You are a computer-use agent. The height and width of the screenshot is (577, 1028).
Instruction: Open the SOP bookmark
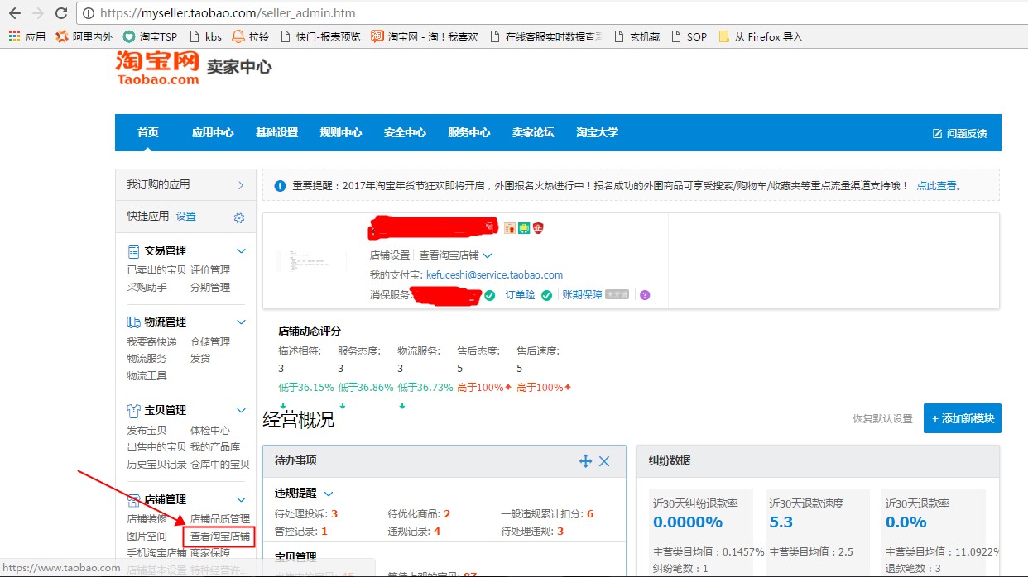click(x=689, y=36)
